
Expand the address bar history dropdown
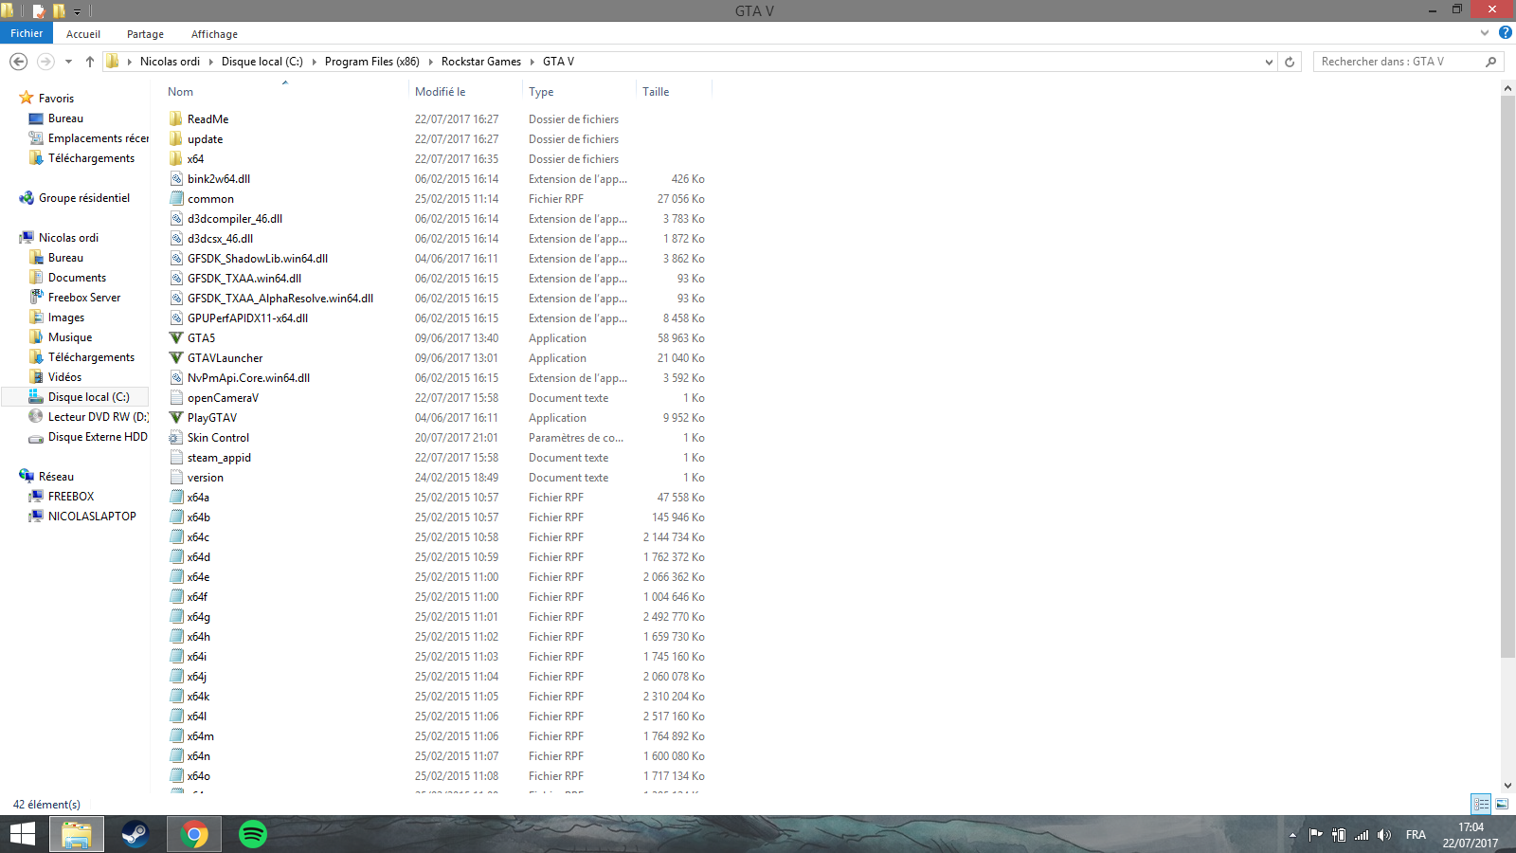pos(1269,62)
